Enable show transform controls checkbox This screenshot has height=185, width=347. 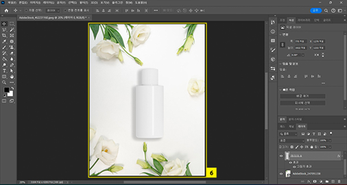(65, 10)
